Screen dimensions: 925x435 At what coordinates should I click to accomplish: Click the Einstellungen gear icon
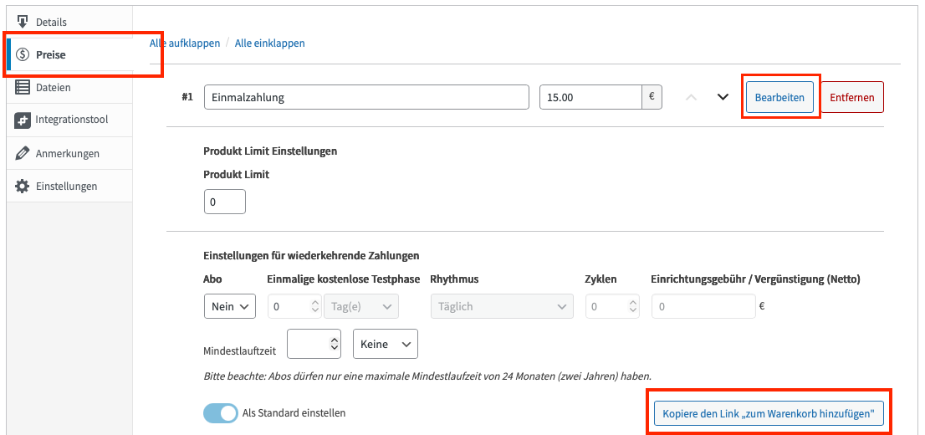point(23,187)
